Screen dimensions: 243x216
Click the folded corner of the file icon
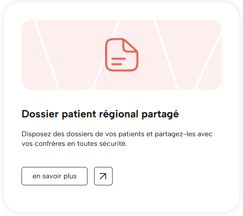click(130, 45)
